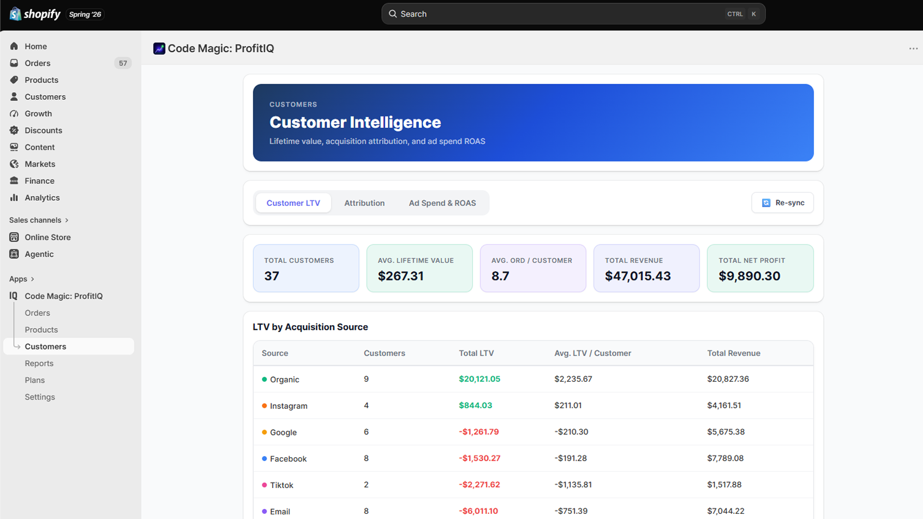Click the Google source row label
Screen dimensions: 923x519
[283, 432]
